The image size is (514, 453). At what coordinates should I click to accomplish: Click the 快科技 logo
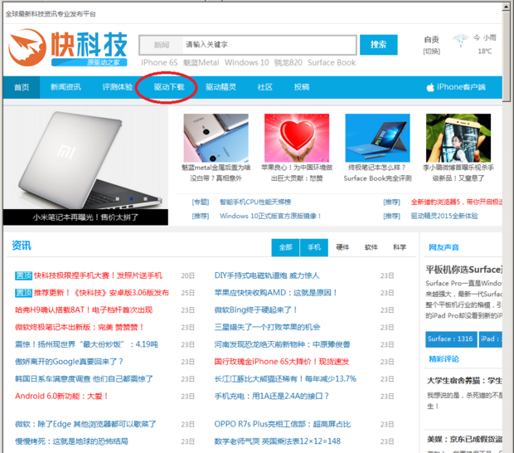pyautogui.click(x=67, y=48)
